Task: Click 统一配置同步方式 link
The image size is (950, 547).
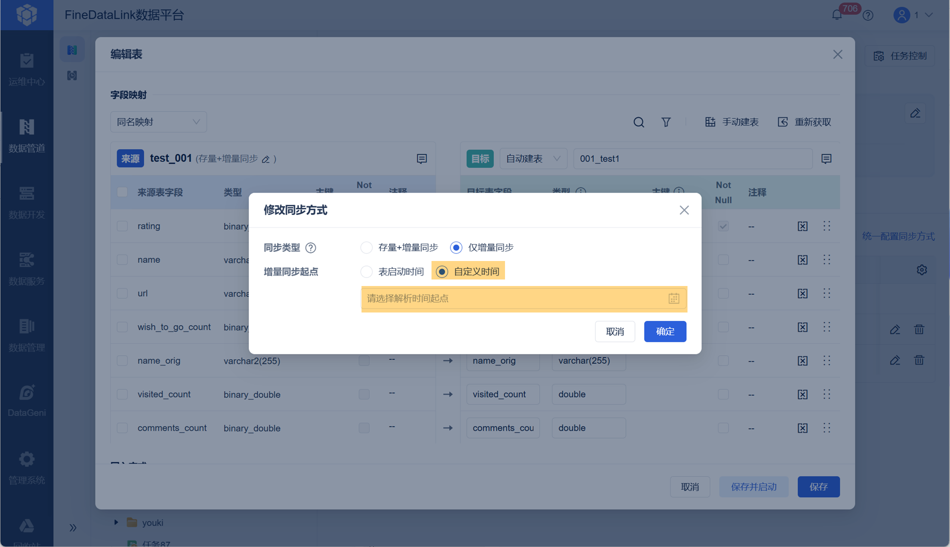Action: click(x=898, y=236)
